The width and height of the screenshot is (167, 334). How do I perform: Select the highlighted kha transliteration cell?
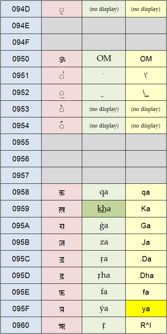pyautogui.click(x=104, y=209)
